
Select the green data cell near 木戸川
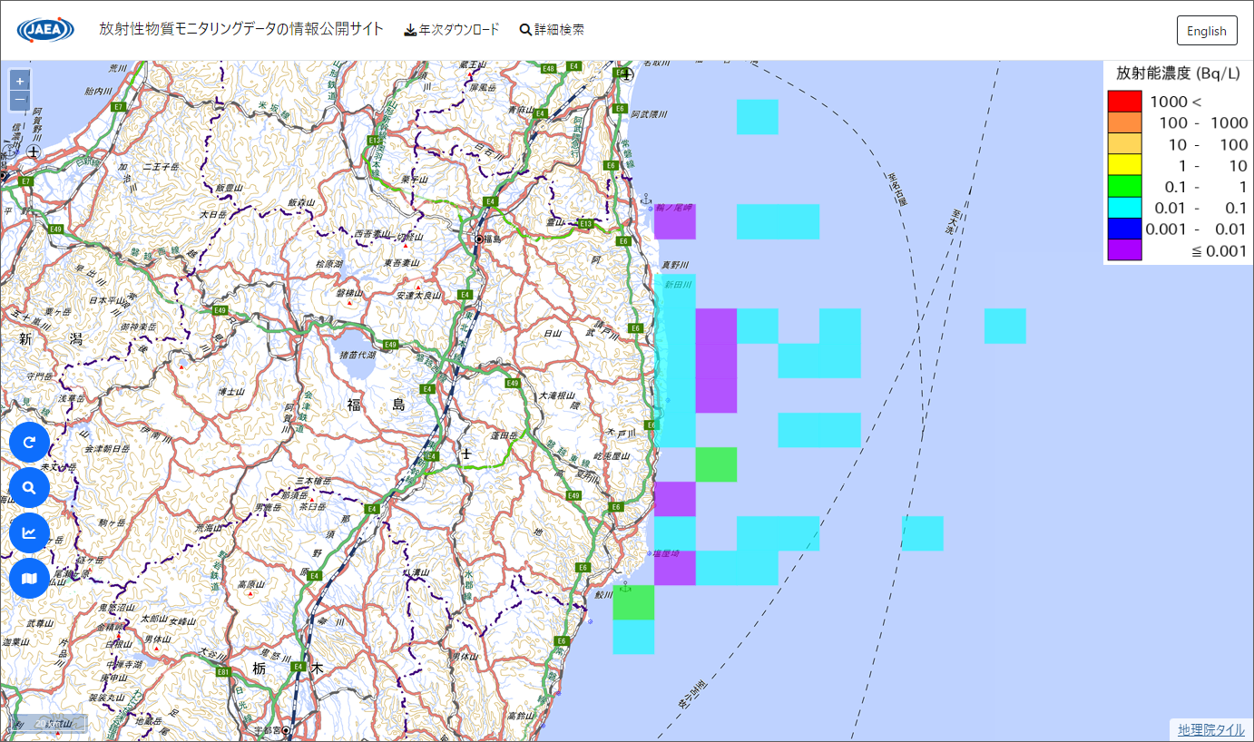tap(716, 464)
